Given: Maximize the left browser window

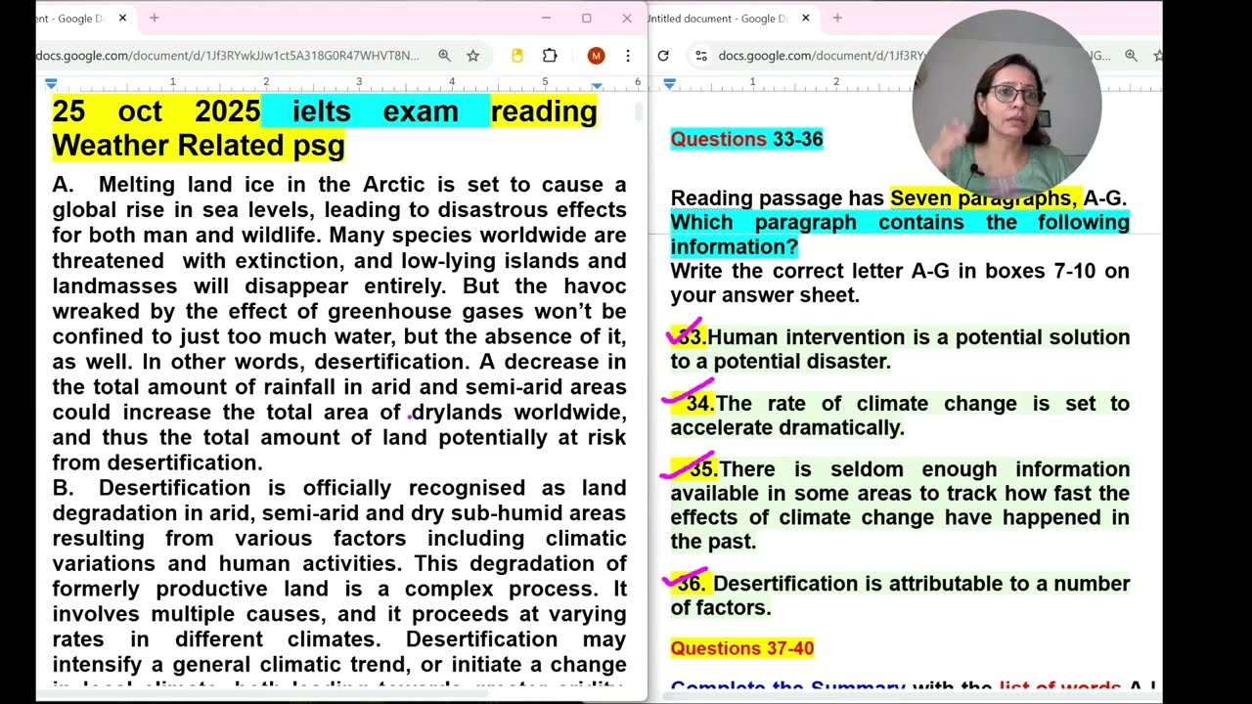Looking at the screenshot, I should pyautogui.click(x=586, y=18).
